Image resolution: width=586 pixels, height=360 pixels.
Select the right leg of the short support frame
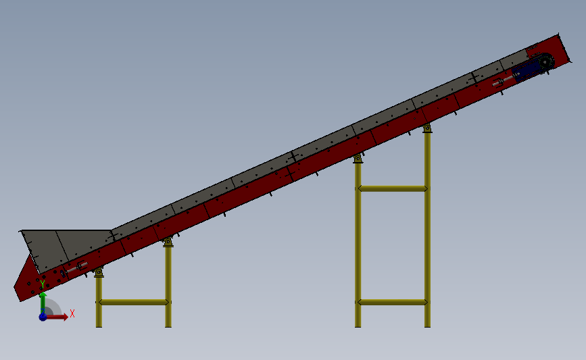click(x=168, y=287)
